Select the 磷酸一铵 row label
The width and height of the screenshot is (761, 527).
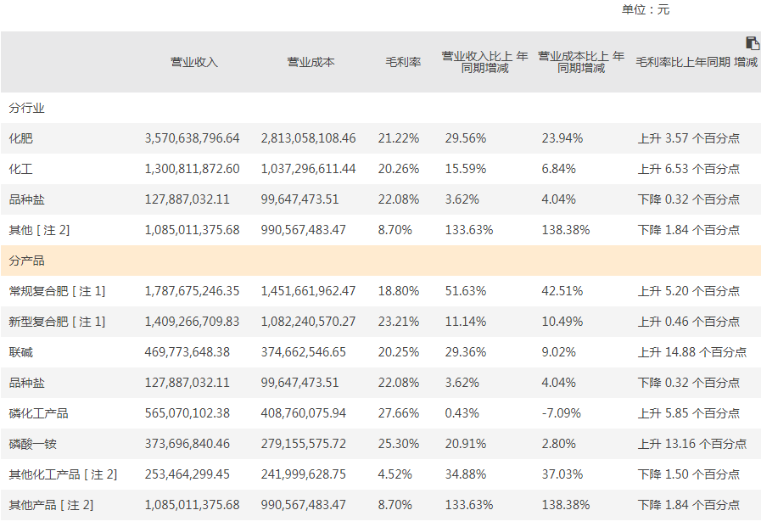pos(33,444)
